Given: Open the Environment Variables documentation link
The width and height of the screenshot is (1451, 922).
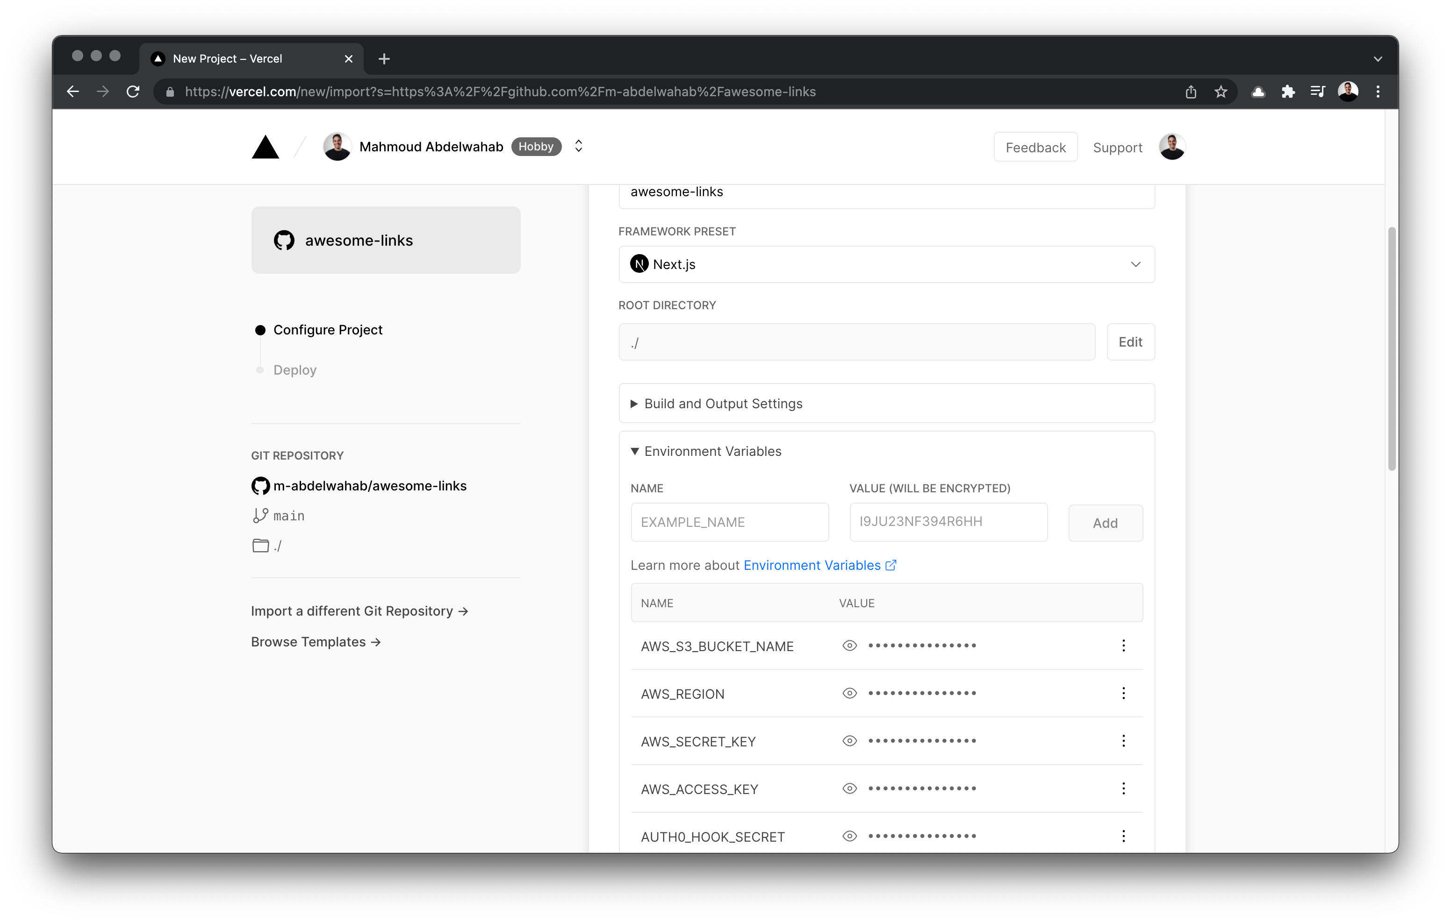Looking at the screenshot, I should [811, 565].
